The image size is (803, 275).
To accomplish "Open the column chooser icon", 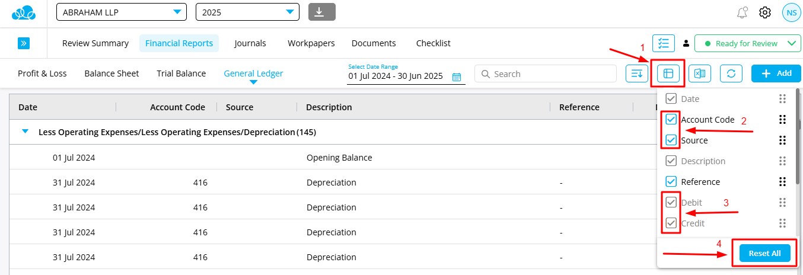I will coord(668,73).
